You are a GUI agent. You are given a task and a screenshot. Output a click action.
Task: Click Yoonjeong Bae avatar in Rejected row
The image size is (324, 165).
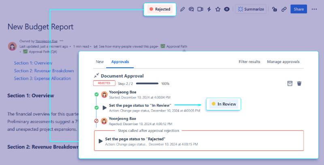pos(104,121)
